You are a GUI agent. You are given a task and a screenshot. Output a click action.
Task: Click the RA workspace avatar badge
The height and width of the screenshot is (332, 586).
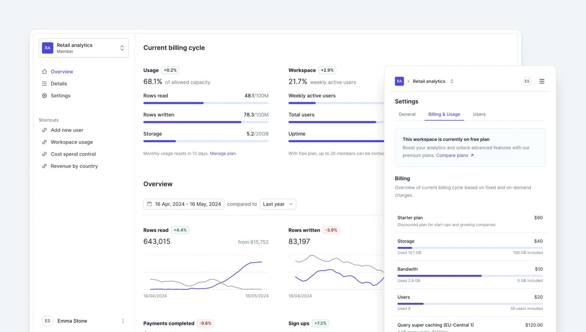[x=47, y=48]
